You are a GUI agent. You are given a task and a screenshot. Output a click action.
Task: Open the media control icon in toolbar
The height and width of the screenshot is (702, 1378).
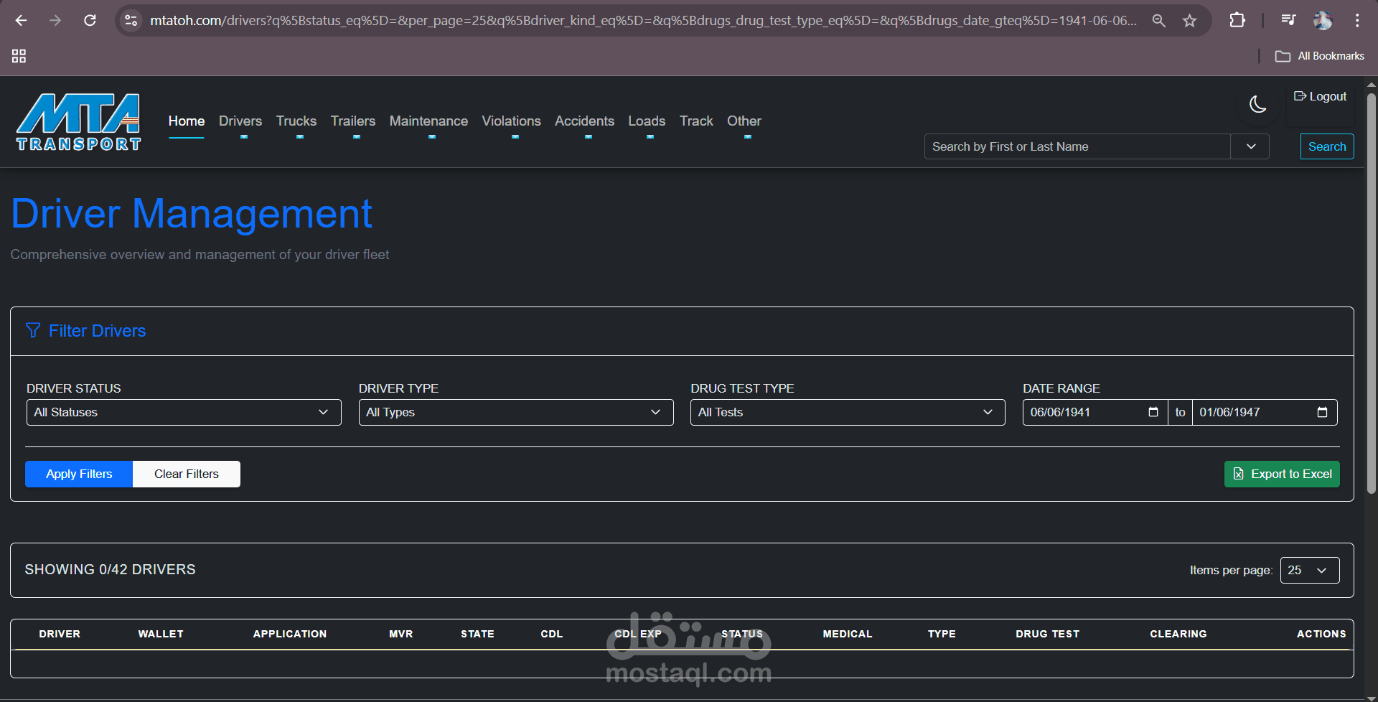(x=1288, y=21)
